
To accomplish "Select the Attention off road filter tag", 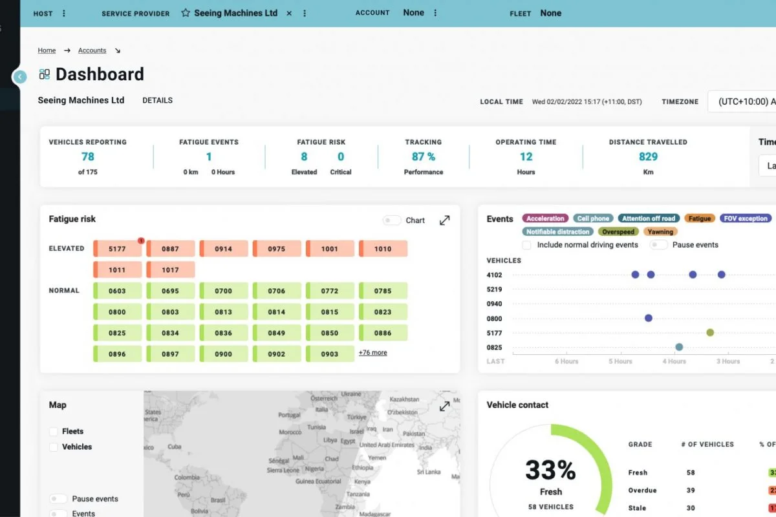I will coord(649,218).
